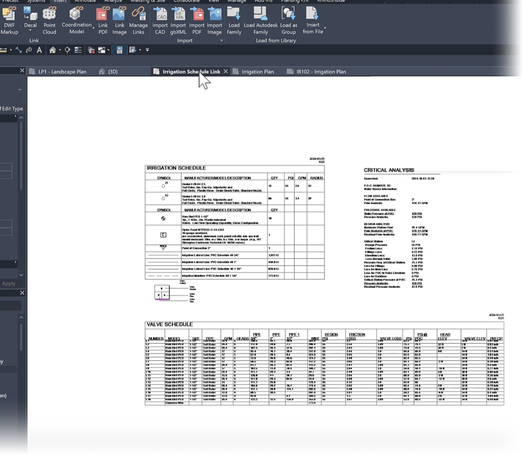Viewport: 522px width, 458px height.
Task: Switch to the {3D} view tab
Action: pyautogui.click(x=108, y=72)
